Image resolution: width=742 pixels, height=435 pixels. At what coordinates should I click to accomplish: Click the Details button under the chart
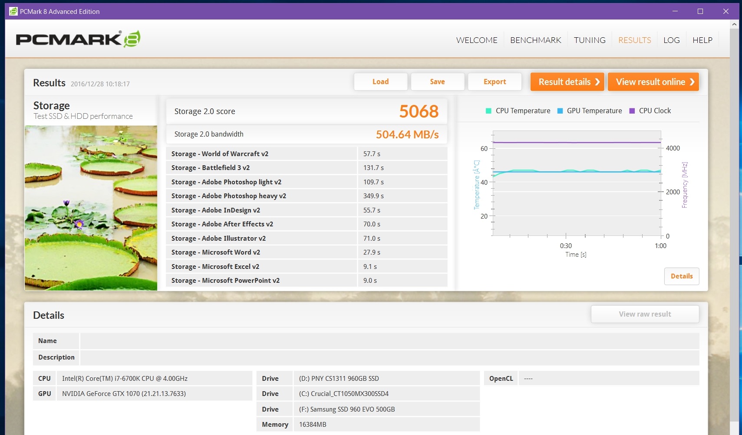point(682,276)
